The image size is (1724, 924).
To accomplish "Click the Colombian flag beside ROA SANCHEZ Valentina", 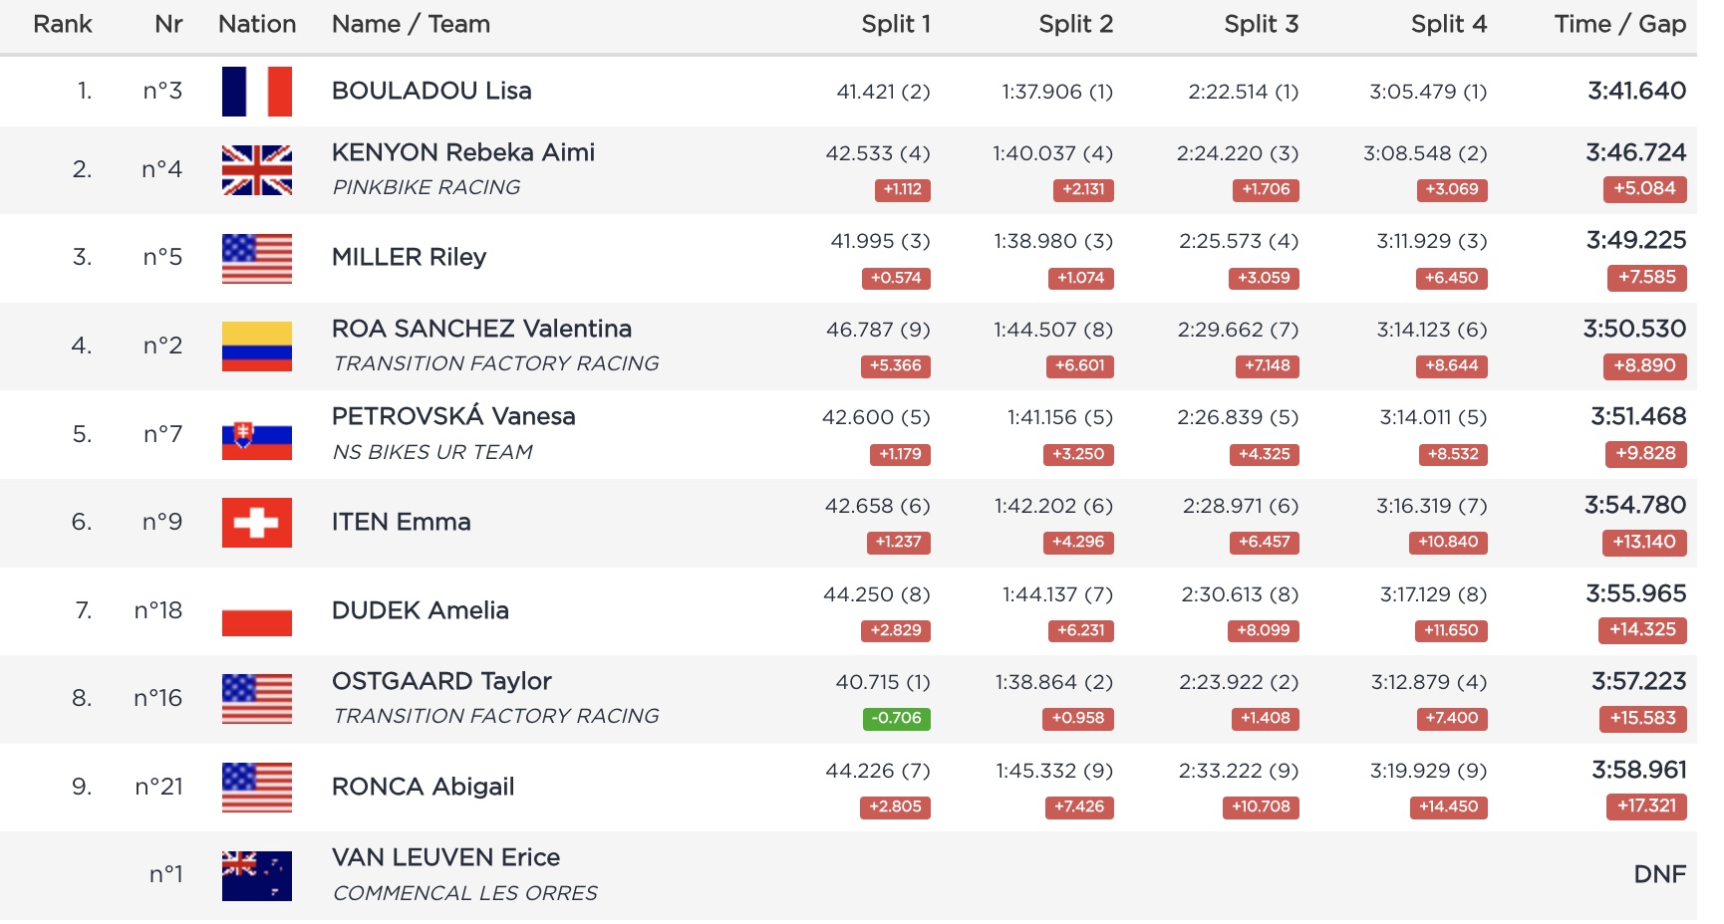I will click(x=256, y=346).
